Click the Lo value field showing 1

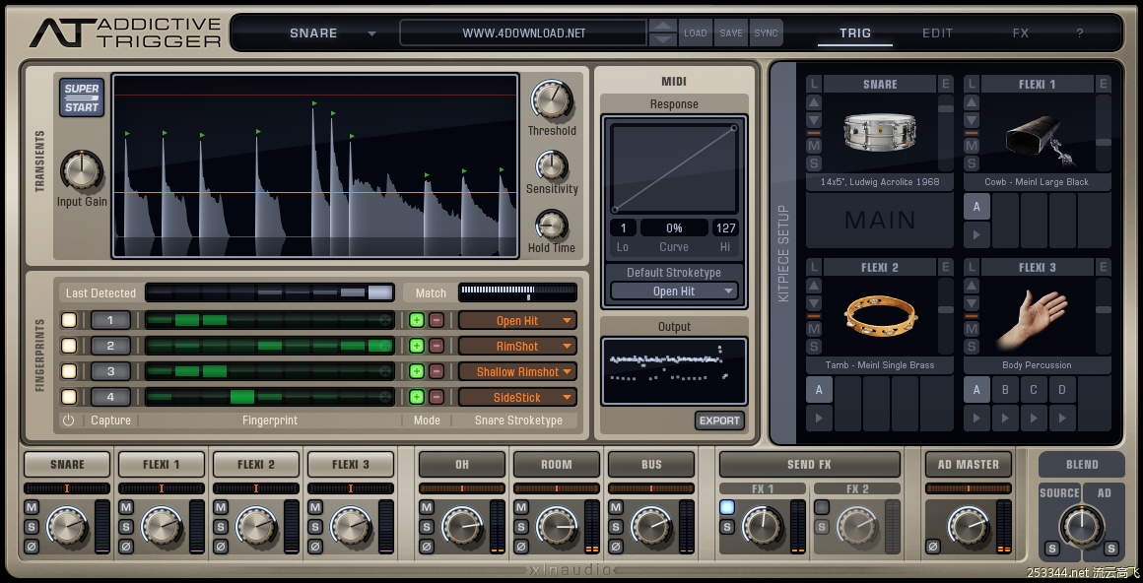624,228
